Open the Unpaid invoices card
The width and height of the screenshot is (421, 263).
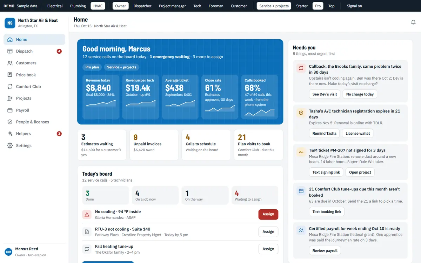(154, 145)
